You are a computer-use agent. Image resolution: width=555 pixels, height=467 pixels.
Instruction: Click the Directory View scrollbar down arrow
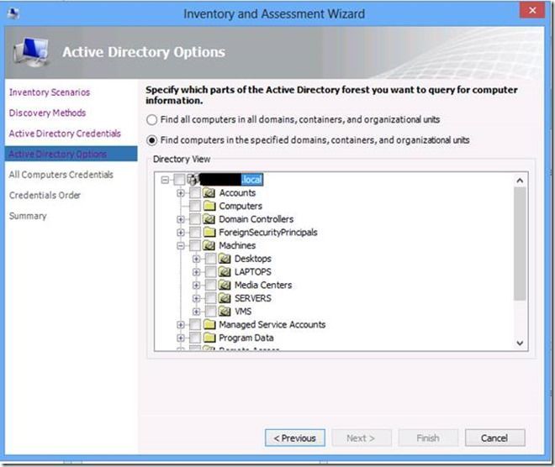tap(520, 343)
